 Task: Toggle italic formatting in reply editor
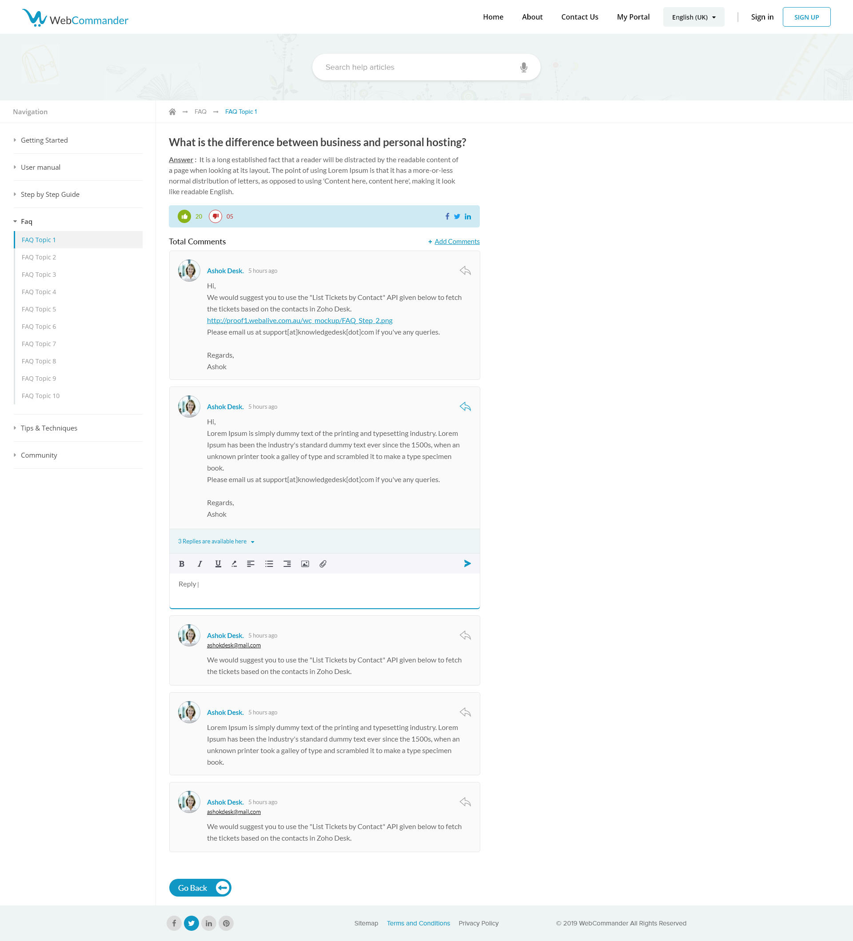[200, 564]
